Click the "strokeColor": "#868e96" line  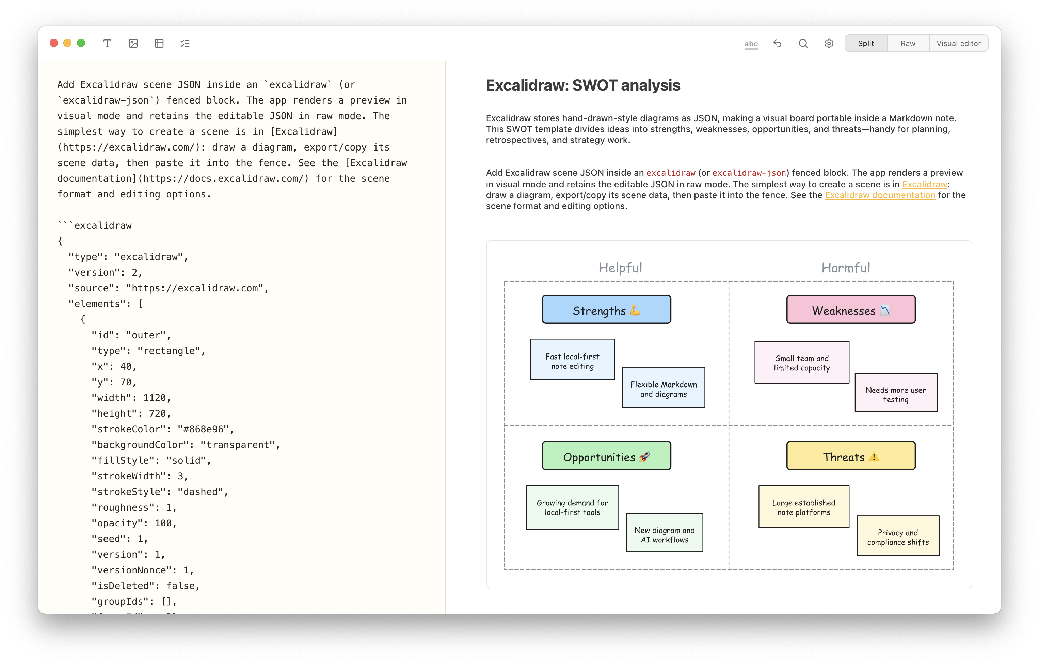(x=163, y=429)
